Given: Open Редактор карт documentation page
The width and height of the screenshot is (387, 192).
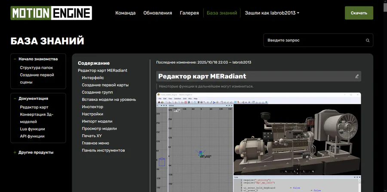Looking at the screenshot, I should pyautogui.click(x=34, y=107).
